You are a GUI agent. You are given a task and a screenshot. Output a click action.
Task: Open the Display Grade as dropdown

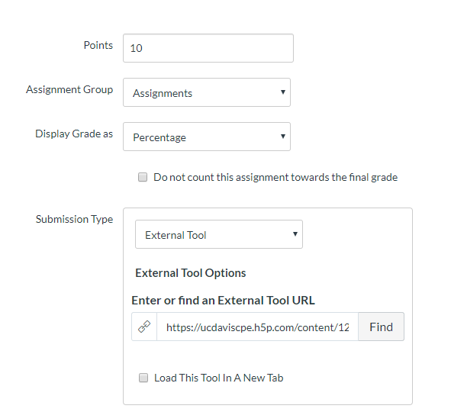[x=207, y=137]
